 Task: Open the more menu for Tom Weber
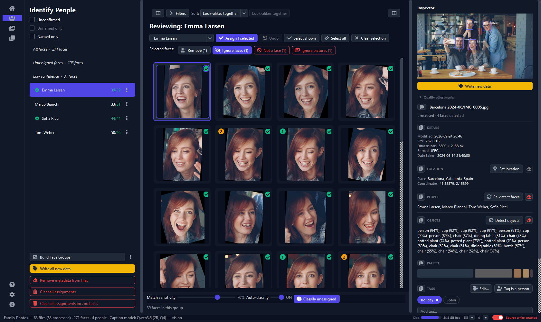[127, 132]
